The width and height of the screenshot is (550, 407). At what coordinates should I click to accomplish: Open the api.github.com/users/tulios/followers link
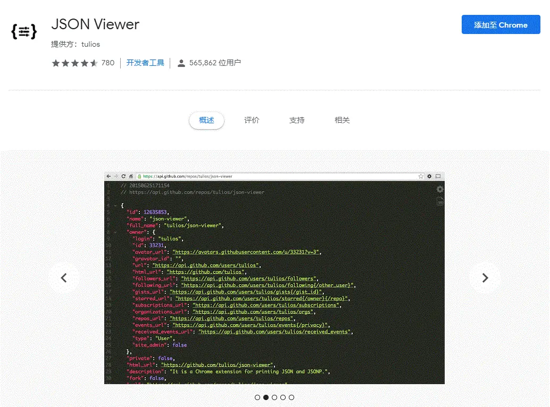click(249, 278)
